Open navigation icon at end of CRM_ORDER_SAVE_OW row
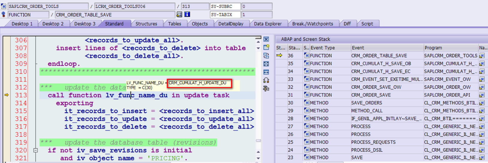 (x=482, y=87)
